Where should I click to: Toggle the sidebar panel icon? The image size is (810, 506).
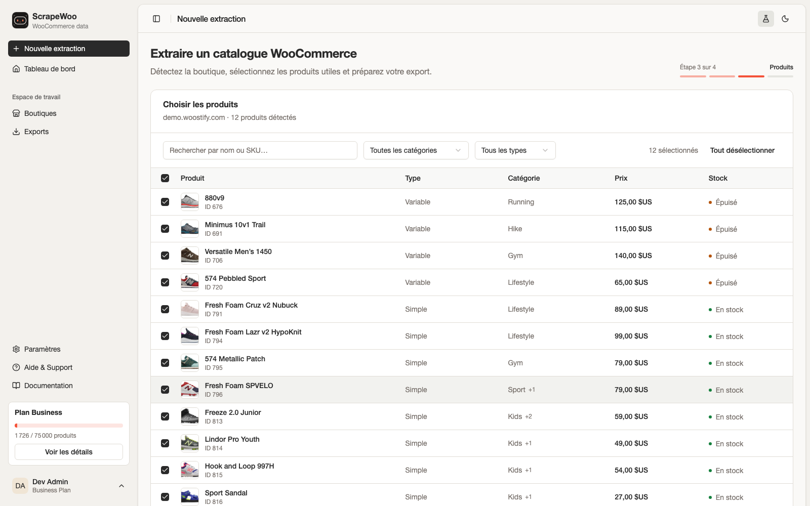(156, 19)
